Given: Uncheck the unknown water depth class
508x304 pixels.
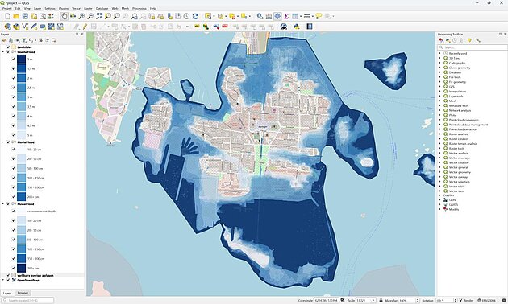Looking at the screenshot, I should tap(13, 212).
